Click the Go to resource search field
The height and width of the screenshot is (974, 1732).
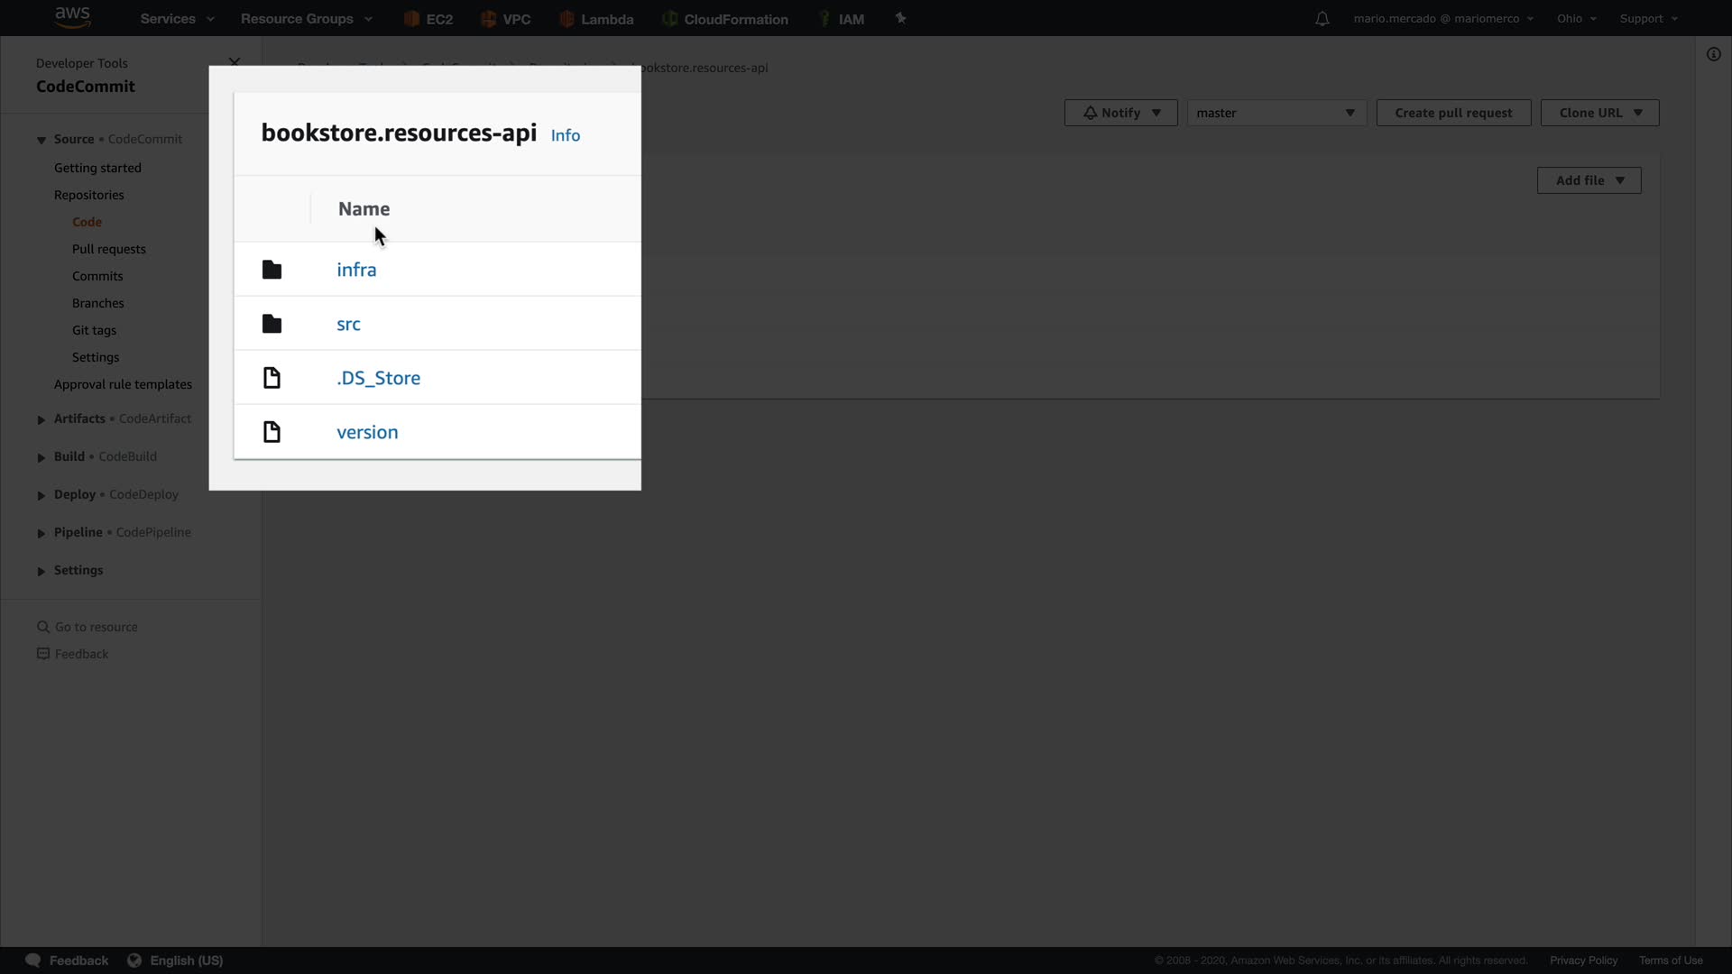pyautogui.click(x=97, y=627)
